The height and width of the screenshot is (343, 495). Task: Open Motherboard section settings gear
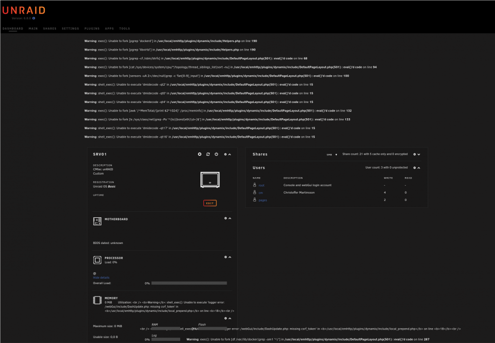coord(225,218)
